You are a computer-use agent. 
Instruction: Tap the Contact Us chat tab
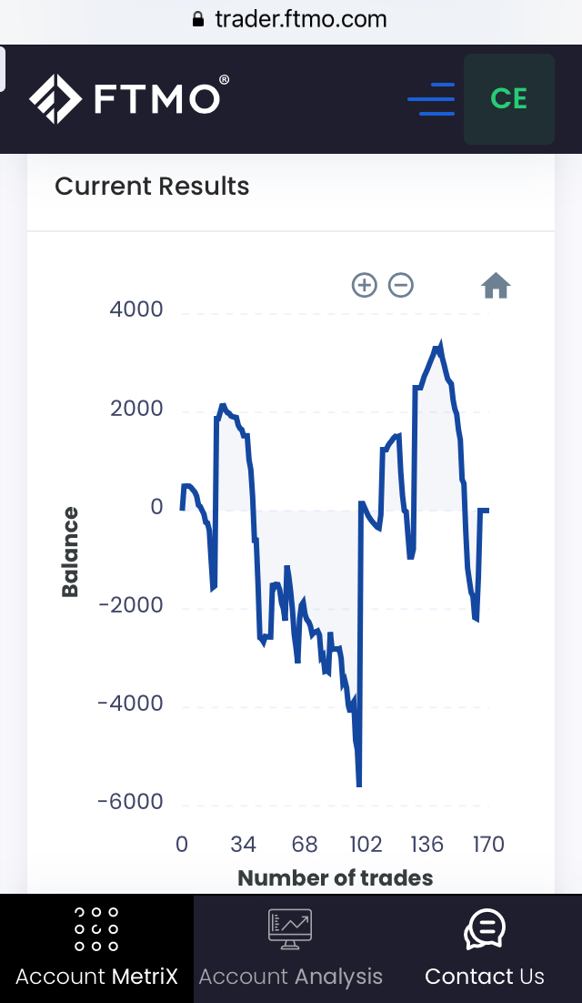tap(484, 948)
